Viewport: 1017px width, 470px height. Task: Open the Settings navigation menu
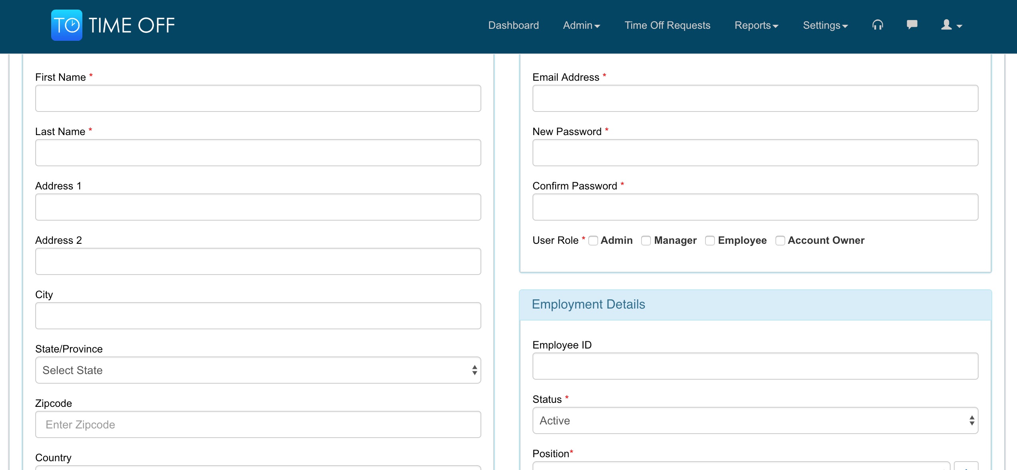tap(825, 25)
